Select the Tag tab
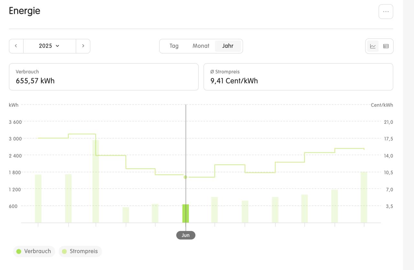The width and height of the screenshot is (414, 270). tap(174, 46)
